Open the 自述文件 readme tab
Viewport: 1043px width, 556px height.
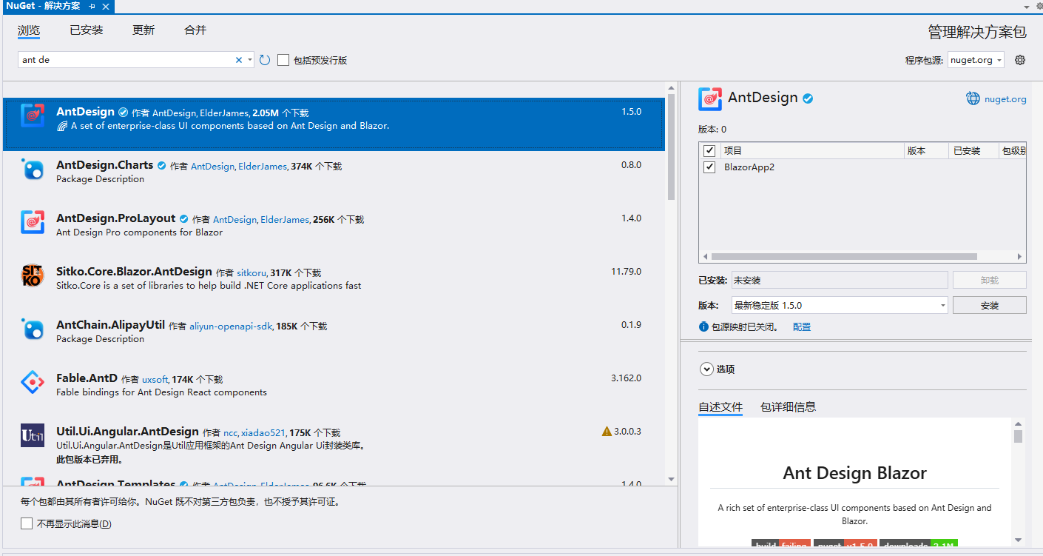pos(720,406)
